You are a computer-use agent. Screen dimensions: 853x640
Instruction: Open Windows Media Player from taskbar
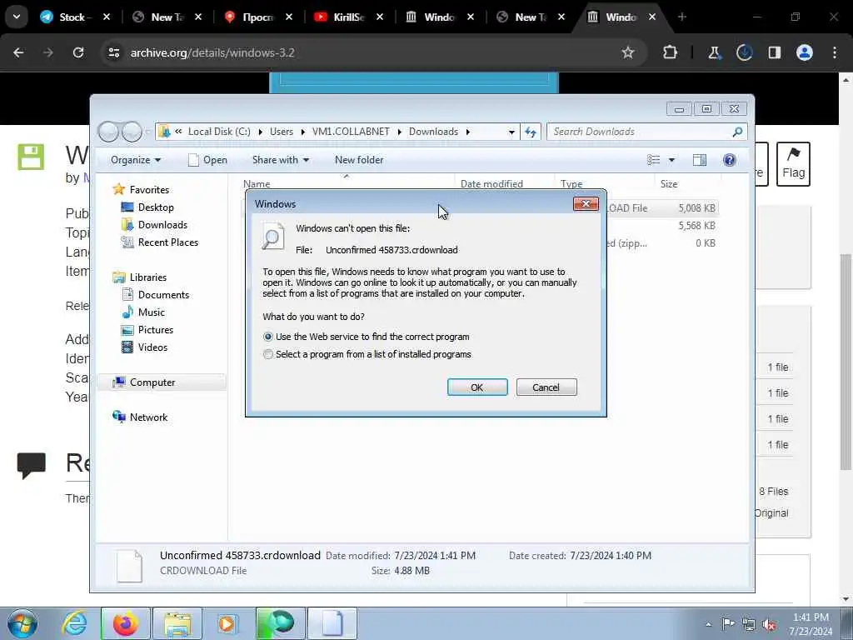point(227,623)
